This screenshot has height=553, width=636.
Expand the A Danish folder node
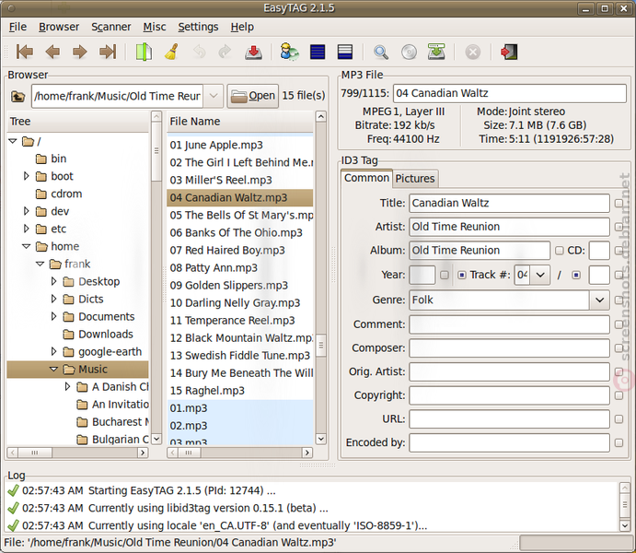(67, 386)
